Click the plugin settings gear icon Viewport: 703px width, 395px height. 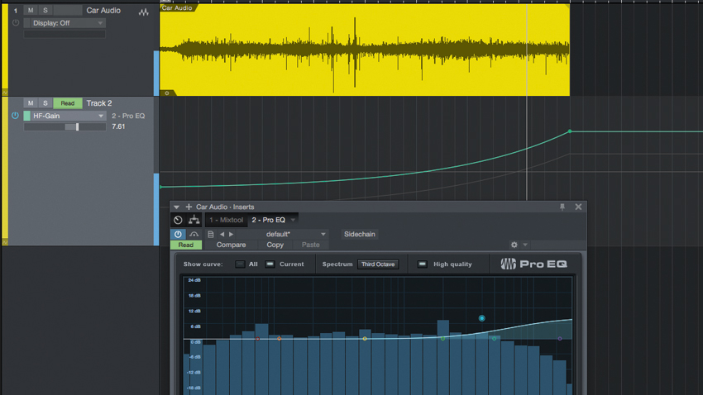click(x=514, y=245)
